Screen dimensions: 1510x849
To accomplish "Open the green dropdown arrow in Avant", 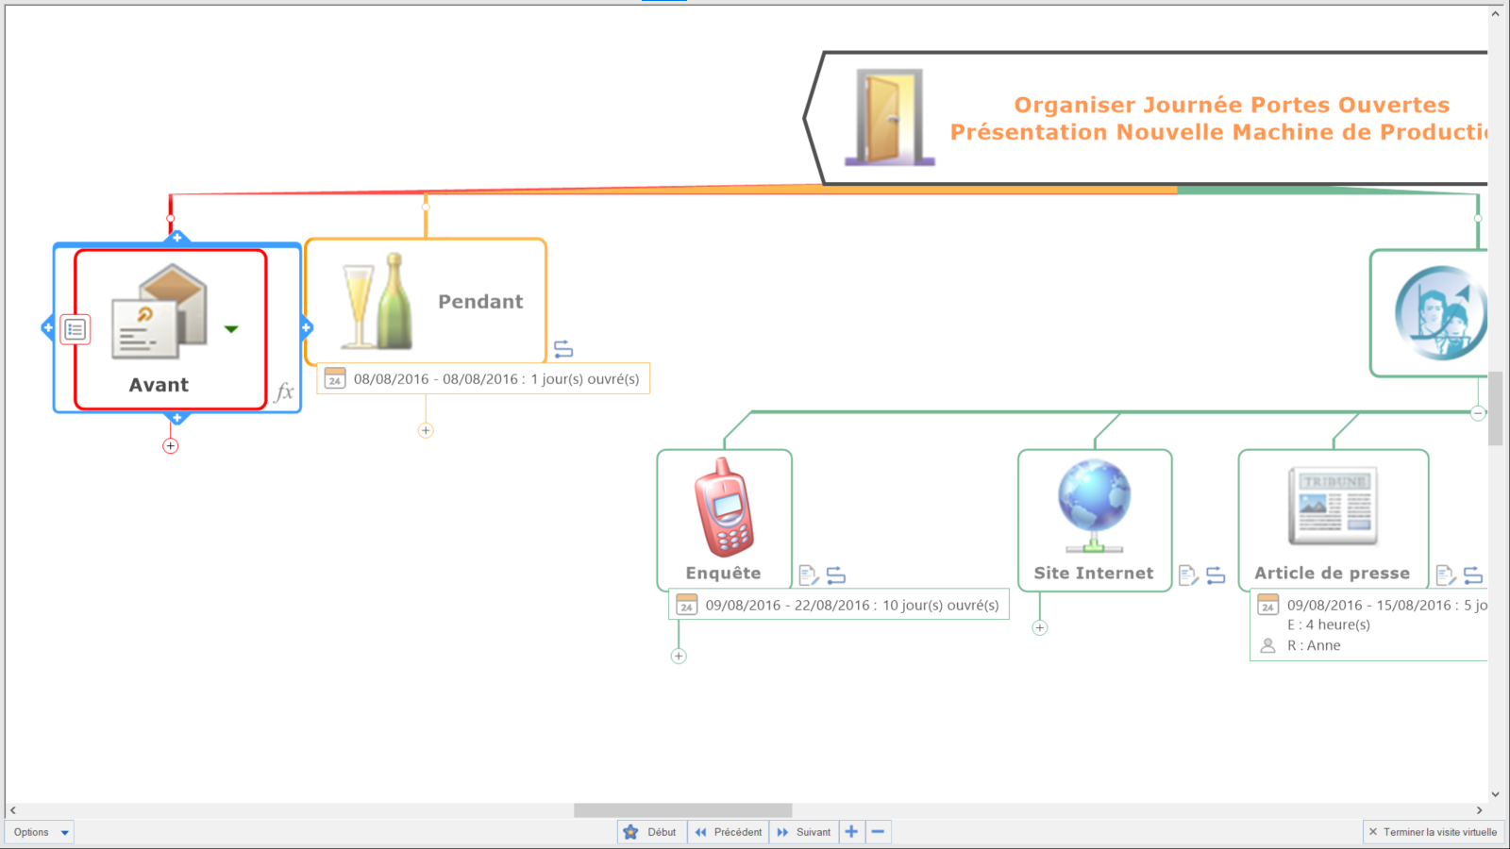I will click(231, 329).
